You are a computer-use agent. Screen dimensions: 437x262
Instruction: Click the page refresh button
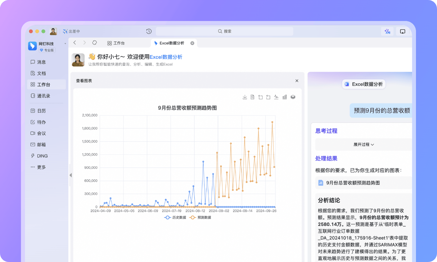point(95,43)
